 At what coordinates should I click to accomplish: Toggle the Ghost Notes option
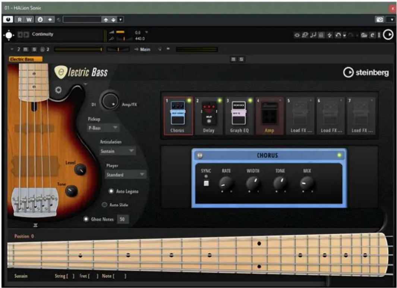tap(86, 219)
